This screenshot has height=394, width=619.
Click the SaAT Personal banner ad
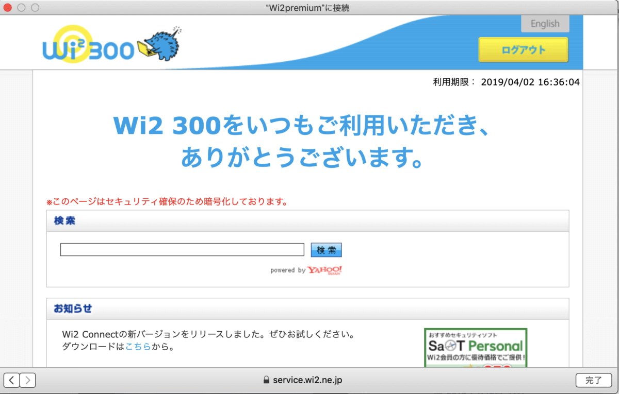click(476, 348)
